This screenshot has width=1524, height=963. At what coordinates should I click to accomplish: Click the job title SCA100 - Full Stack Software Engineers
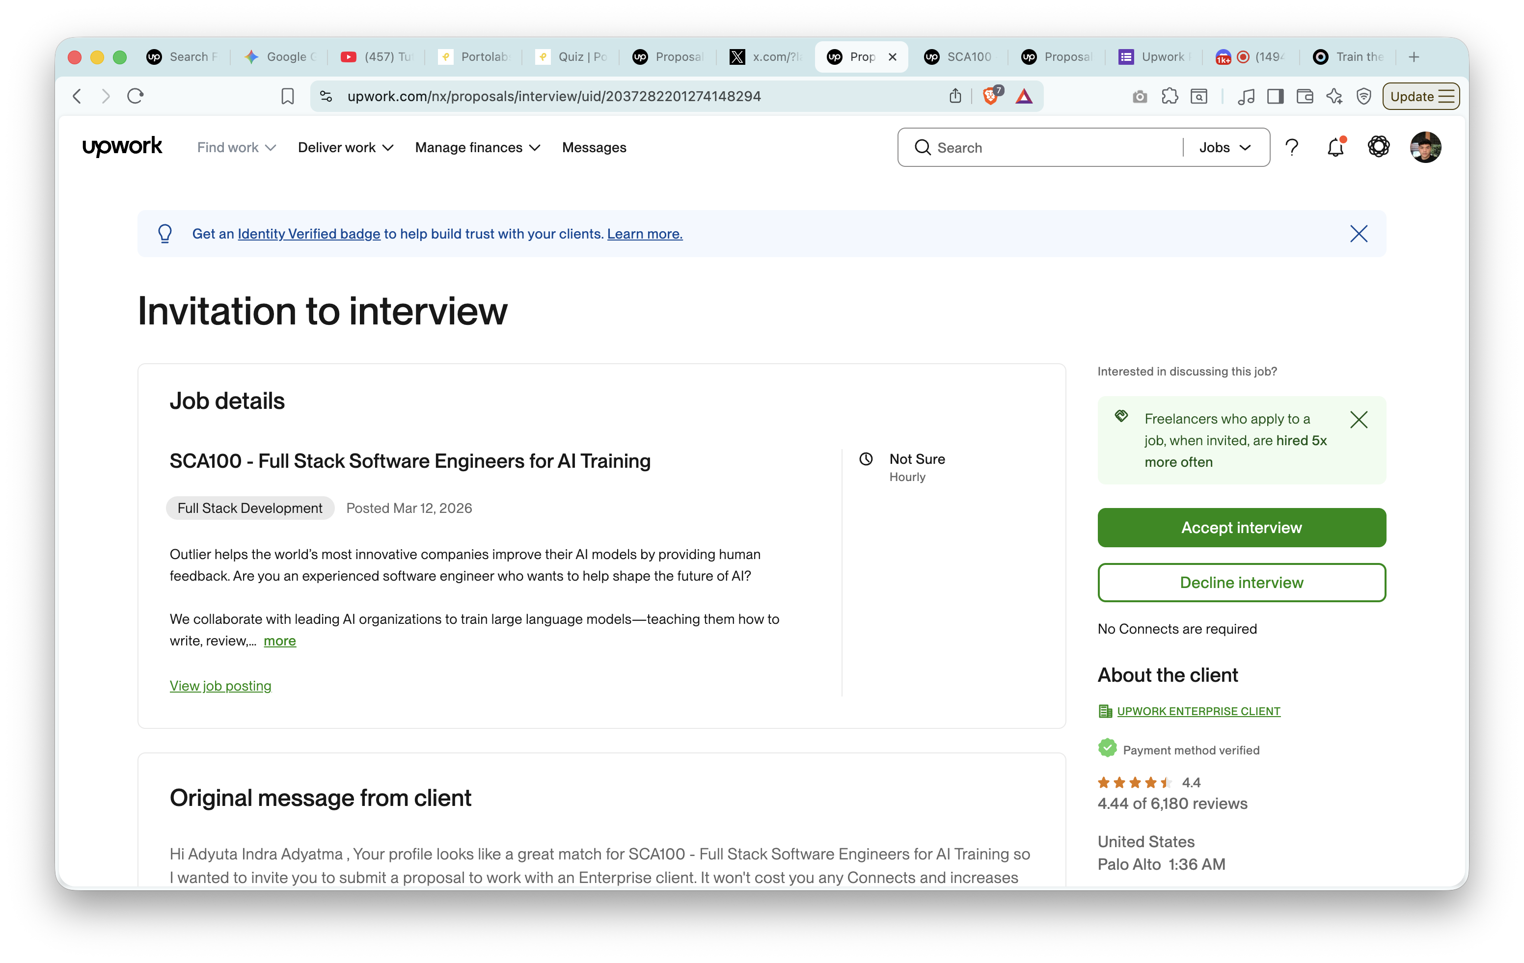409,460
